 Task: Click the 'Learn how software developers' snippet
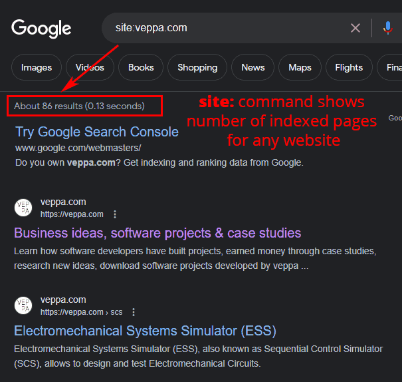coord(195,258)
